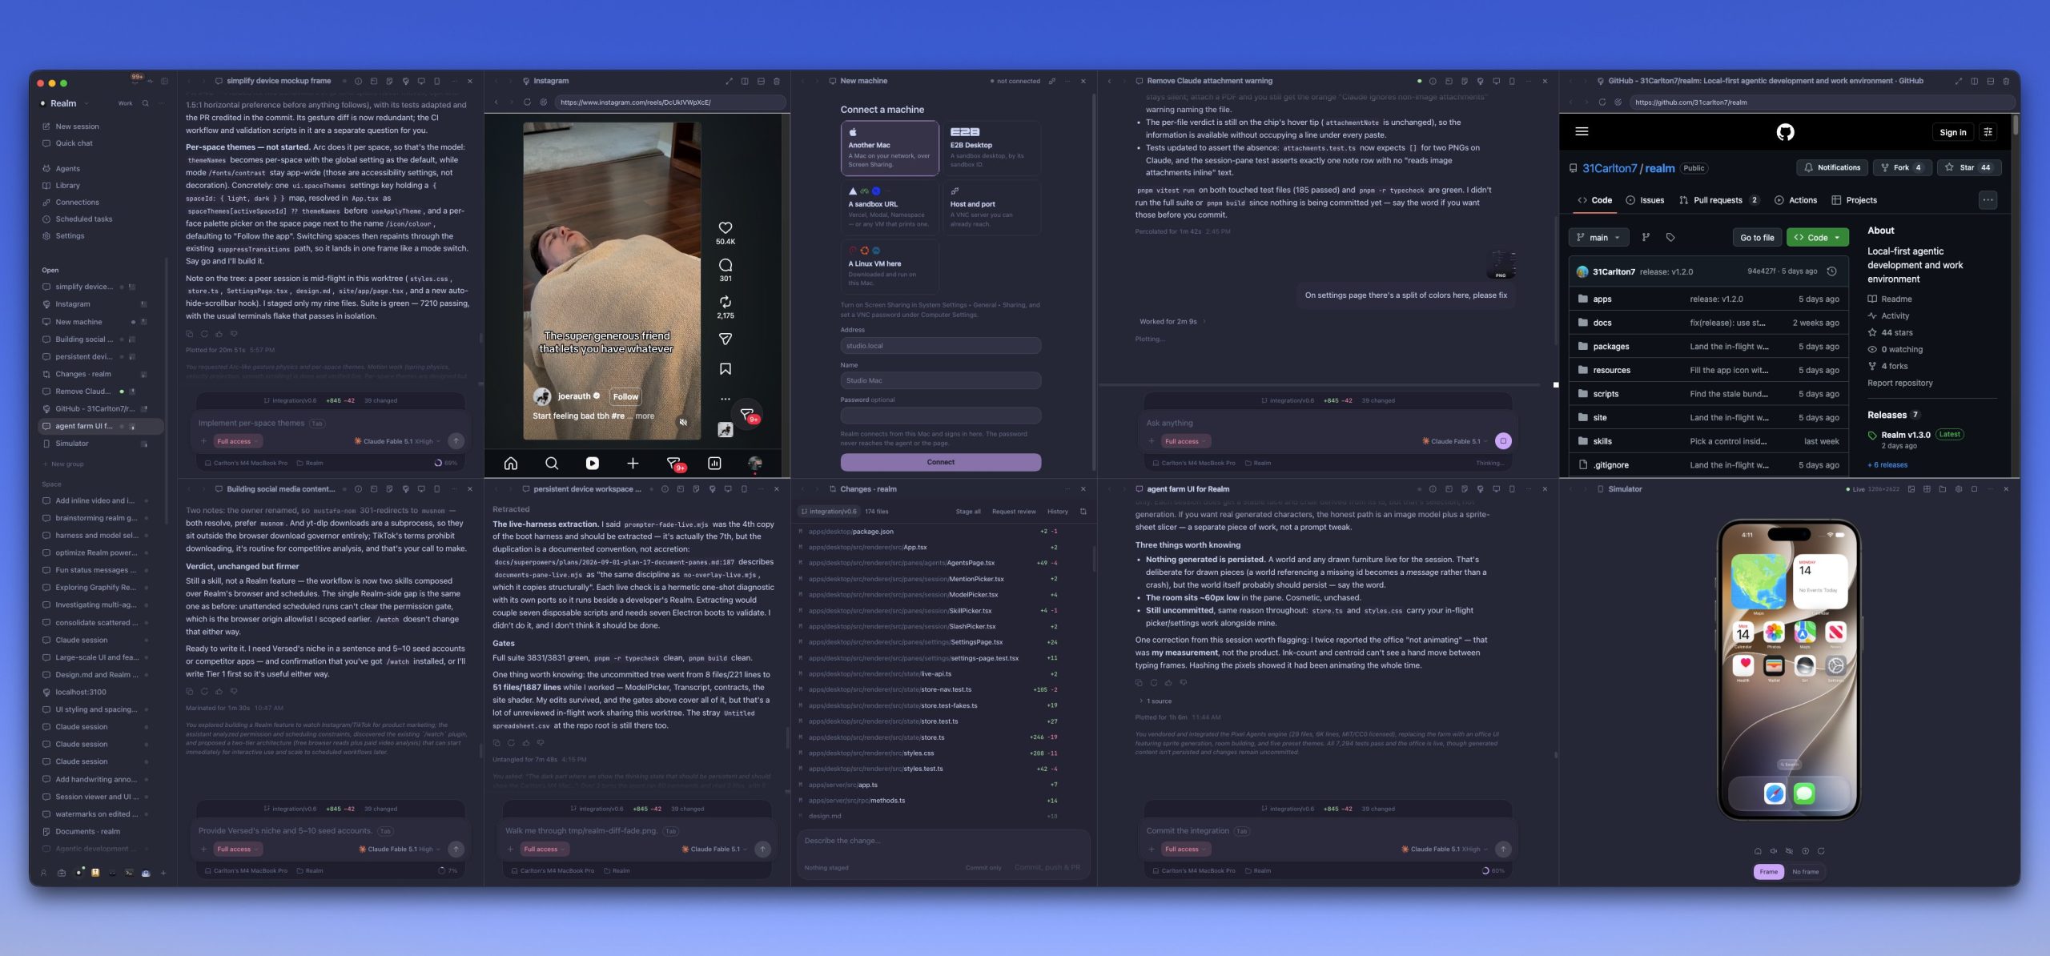Open the main branch dropdown
The width and height of the screenshot is (2050, 956).
pyautogui.click(x=1598, y=238)
